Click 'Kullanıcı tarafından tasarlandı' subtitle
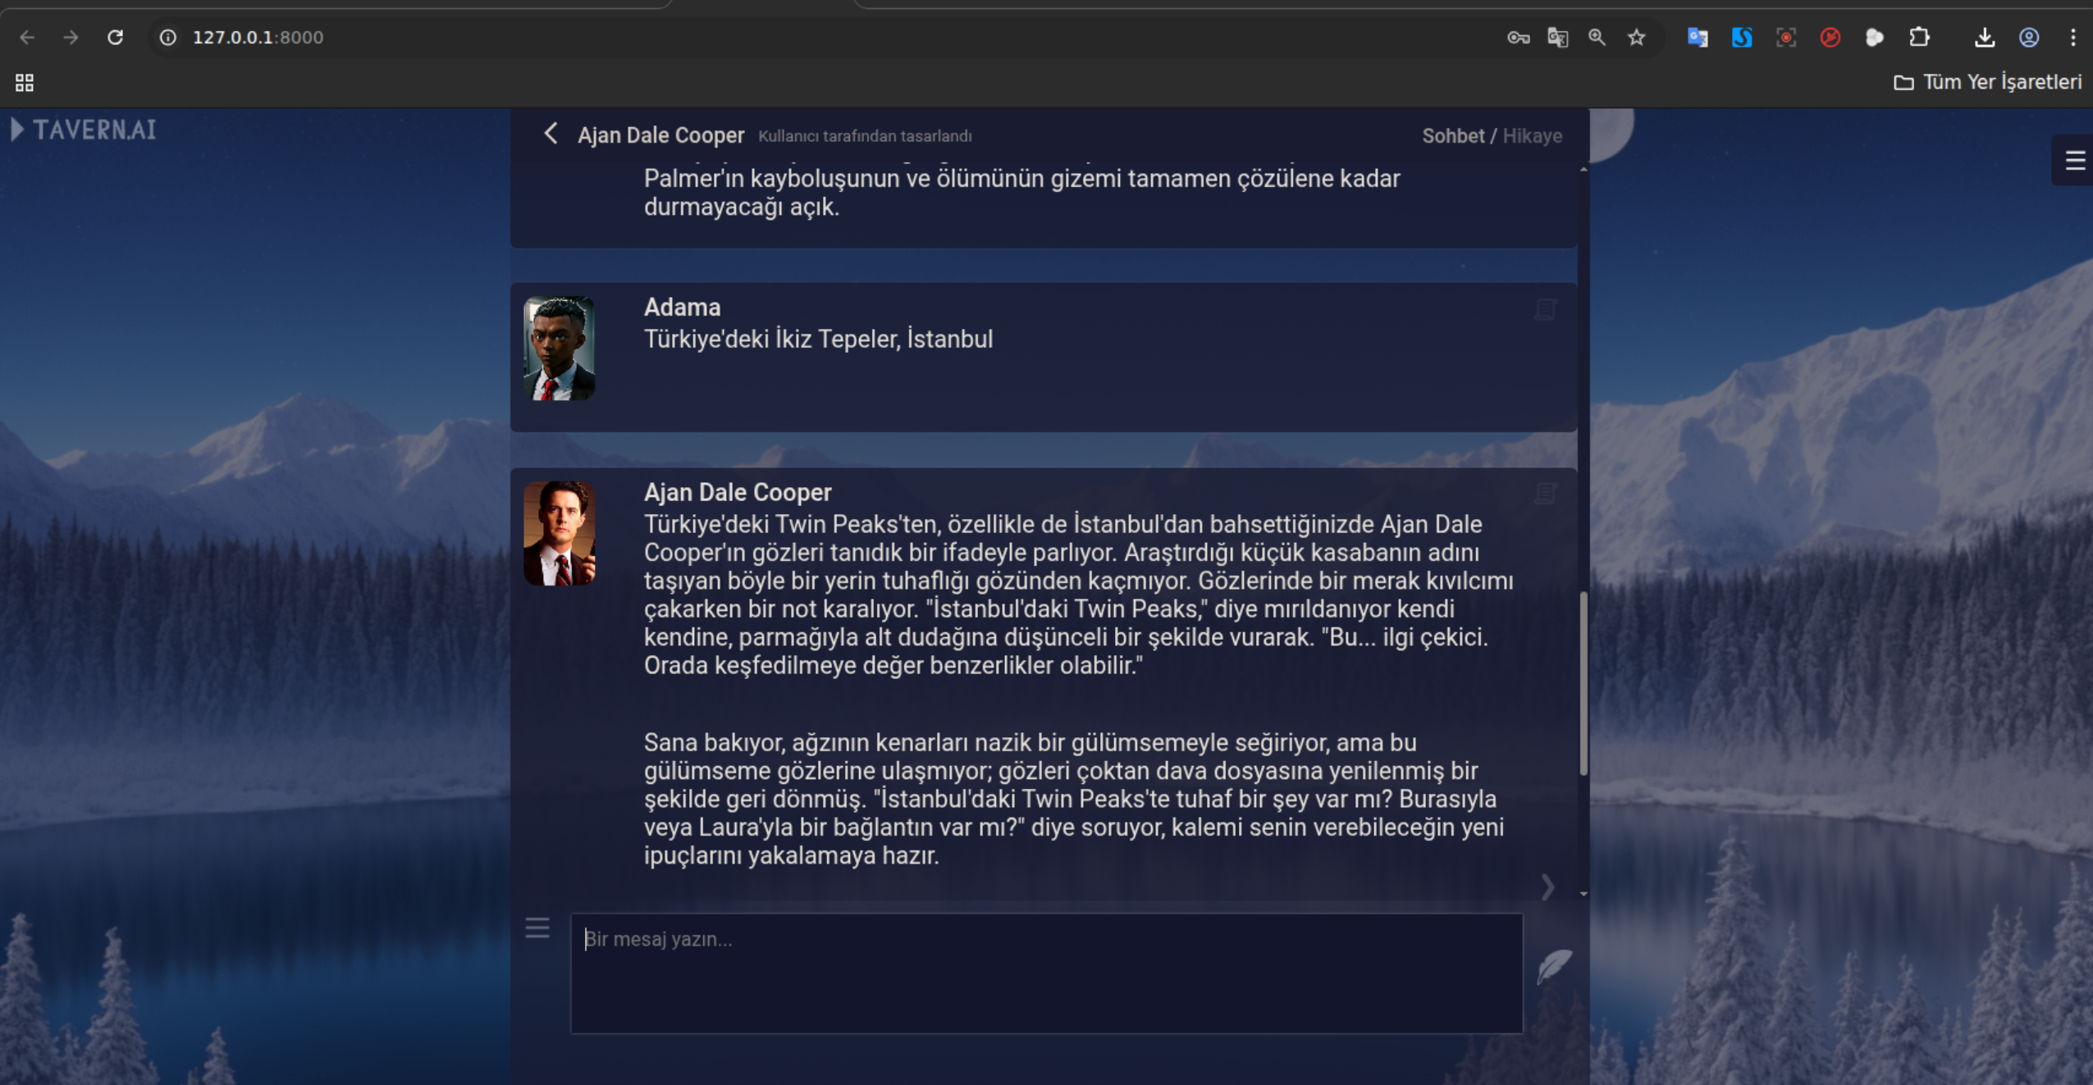The height and width of the screenshot is (1085, 2093). click(x=865, y=136)
